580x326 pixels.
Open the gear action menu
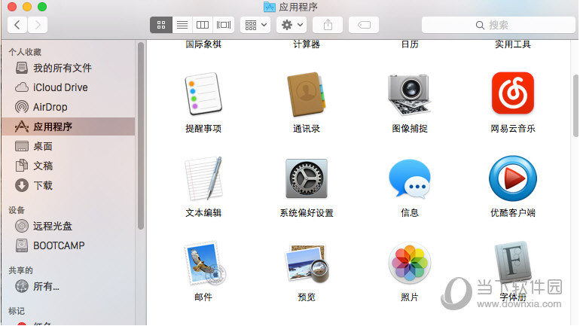(x=292, y=25)
